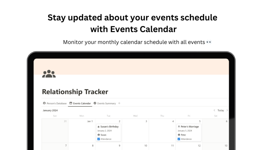Screen dimensions: 267x150
Task: Click Peter's person avatar icon
Action: pos(179,135)
